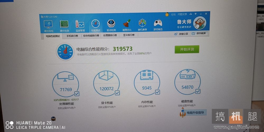Click the 击败全国99%用户 text under disk

click(x=187, y=106)
